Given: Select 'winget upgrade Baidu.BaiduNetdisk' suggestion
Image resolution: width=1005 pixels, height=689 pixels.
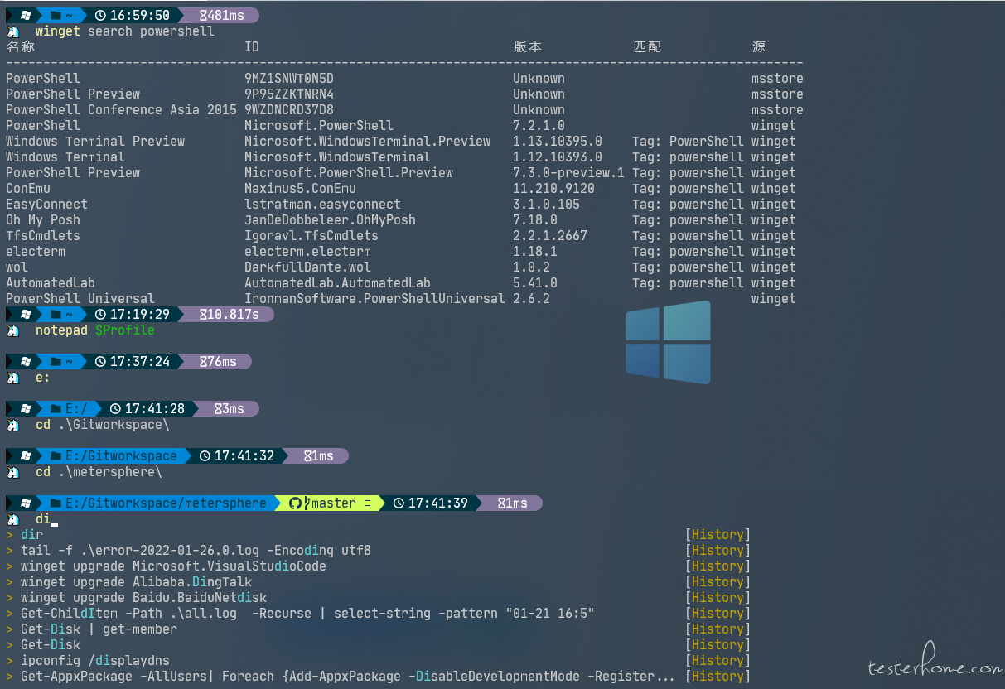Looking at the screenshot, I should click(x=143, y=598).
